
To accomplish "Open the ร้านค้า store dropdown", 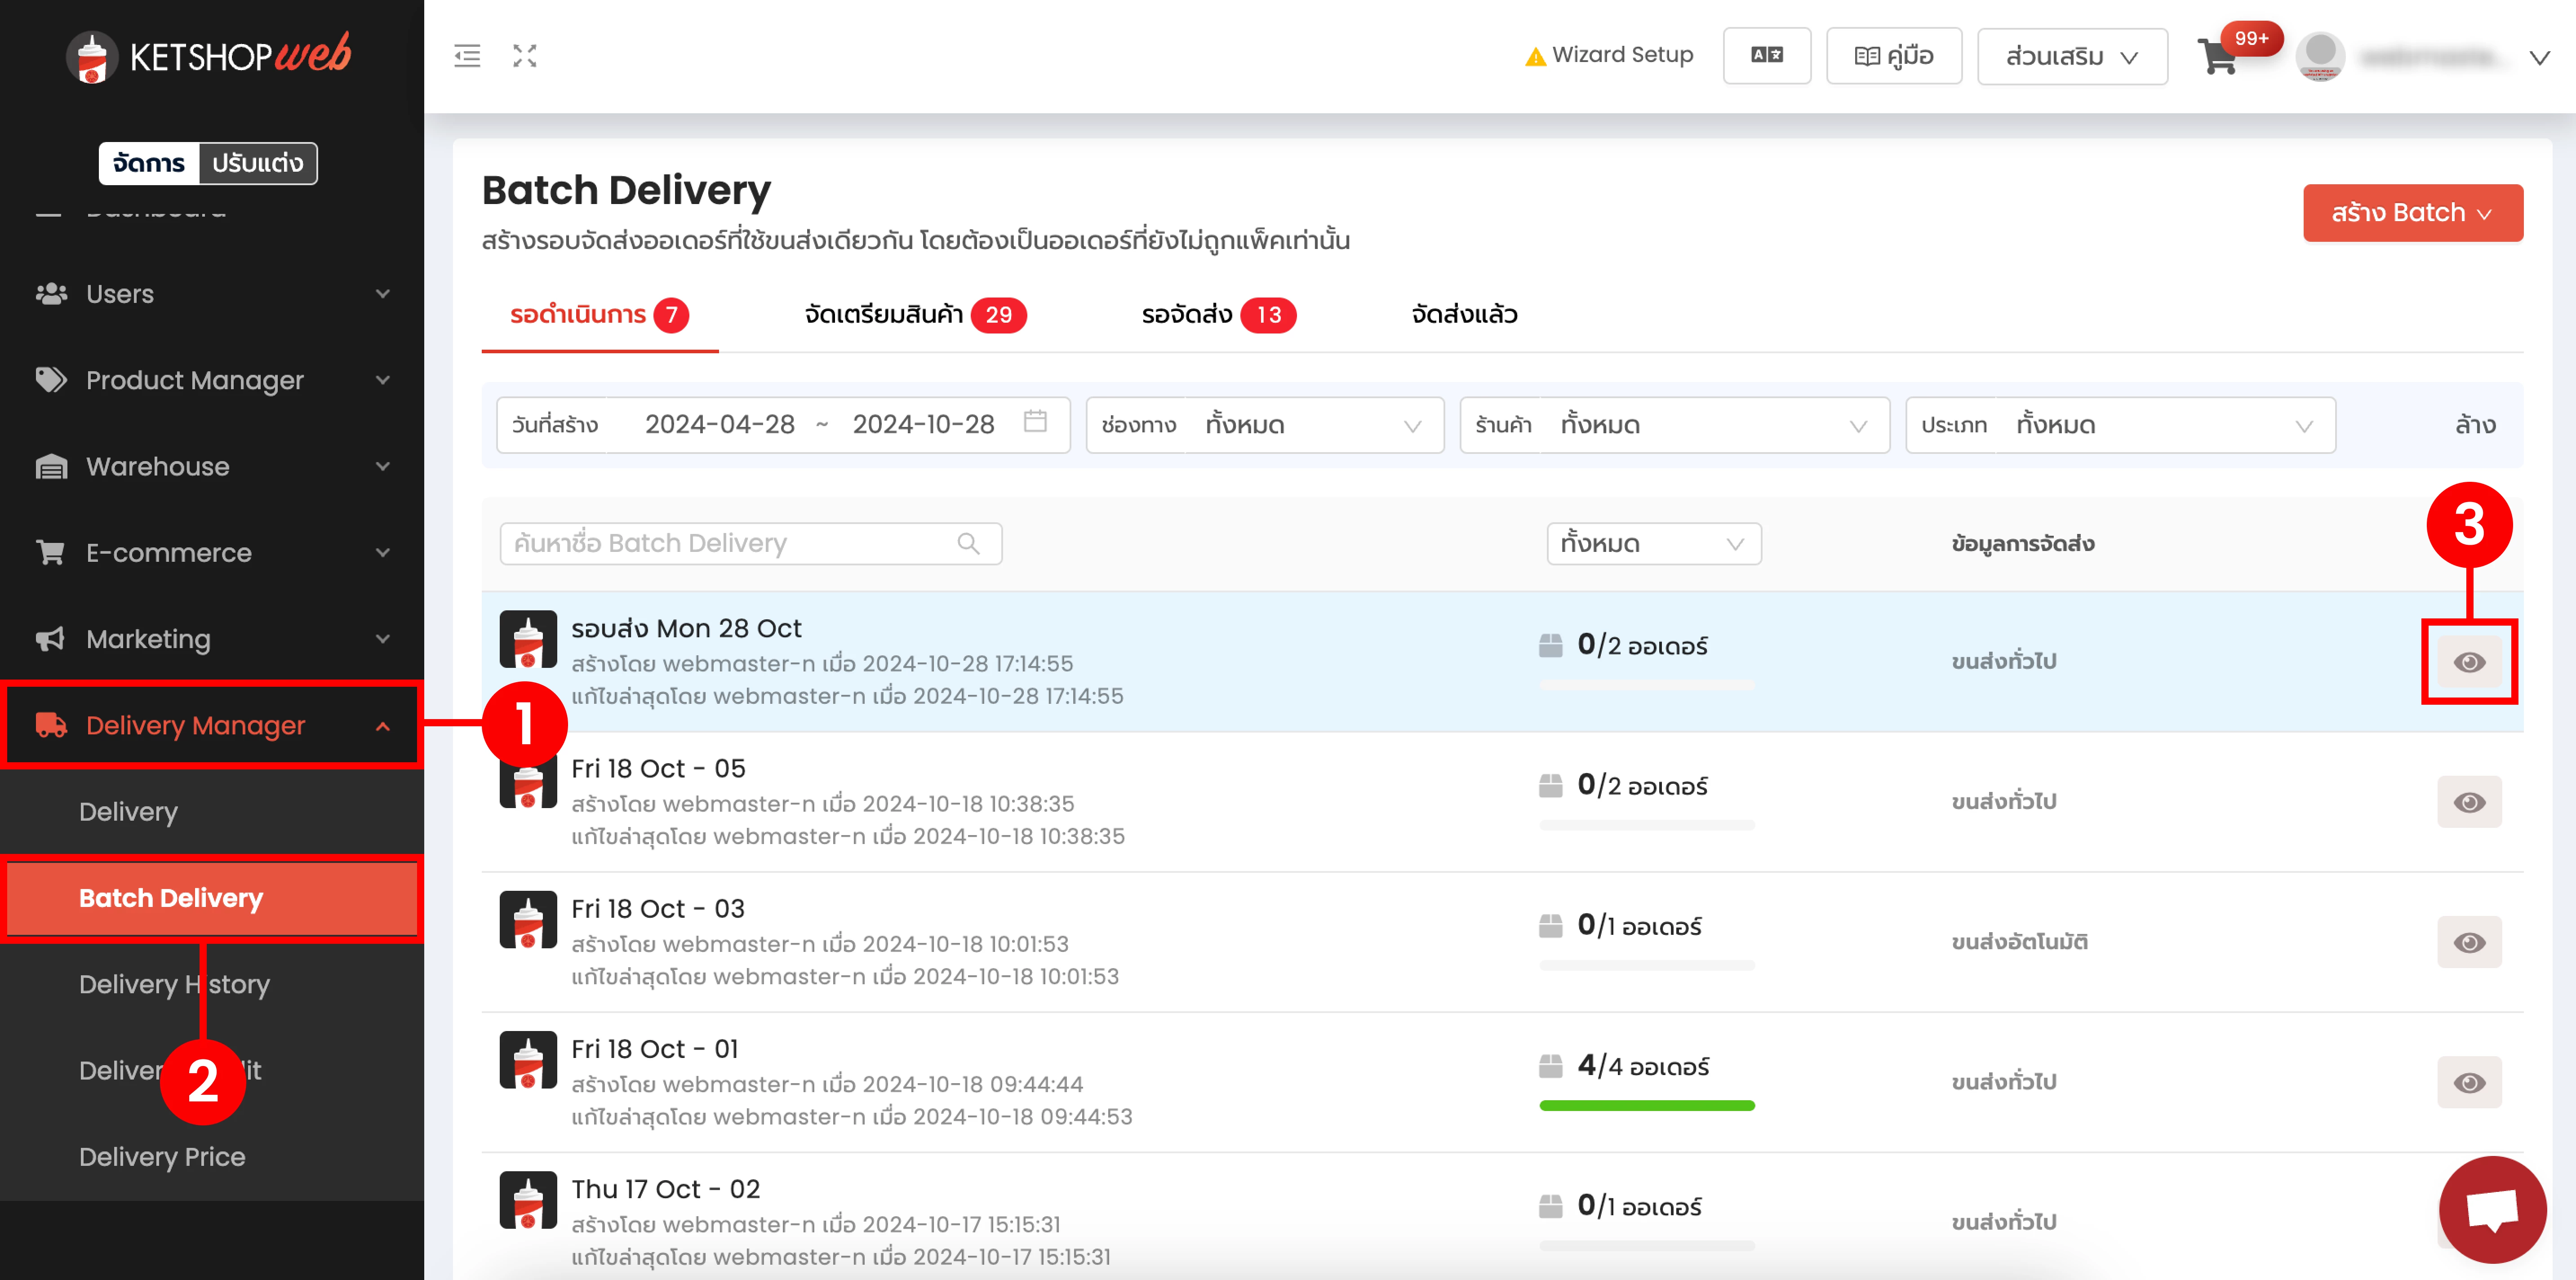I will 1674,425.
